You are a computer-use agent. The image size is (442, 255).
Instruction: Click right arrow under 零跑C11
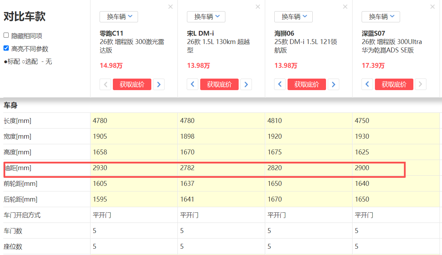(159, 84)
